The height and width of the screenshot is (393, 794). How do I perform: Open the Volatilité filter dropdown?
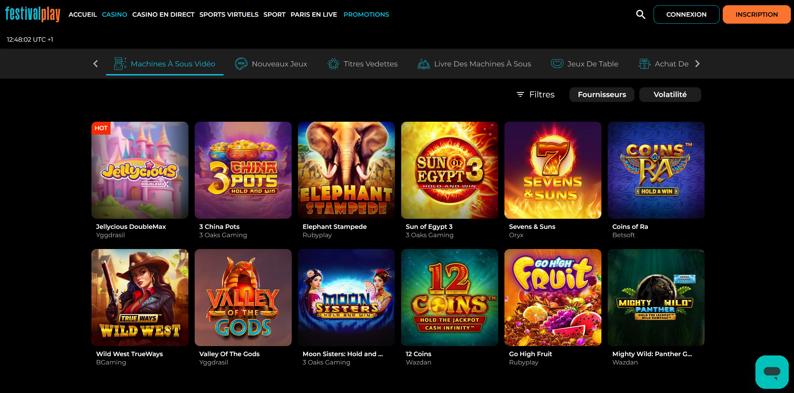point(670,94)
